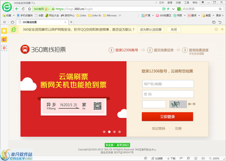Viewport: 226px width, 161px height.
Task: Select the fourth banner carousel dot
Action: coord(120,132)
